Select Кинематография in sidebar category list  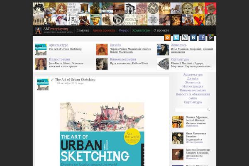(193, 90)
